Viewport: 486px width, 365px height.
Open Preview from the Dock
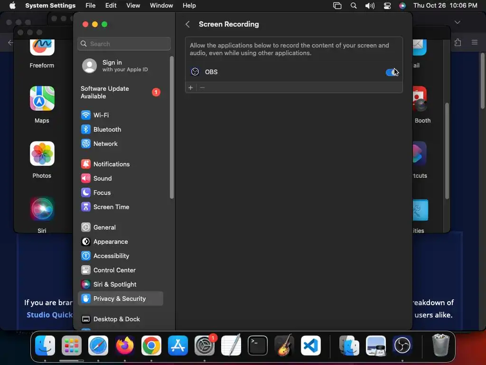click(376, 346)
